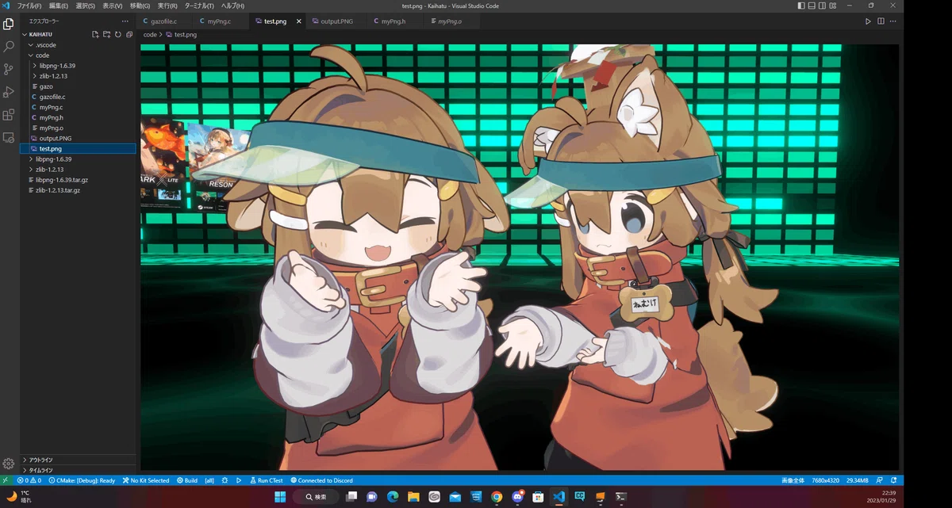The width and height of the screenshot is (952, 508).
Task: Open the Remote Explorer view icon
Action: (x=9, y=138)
